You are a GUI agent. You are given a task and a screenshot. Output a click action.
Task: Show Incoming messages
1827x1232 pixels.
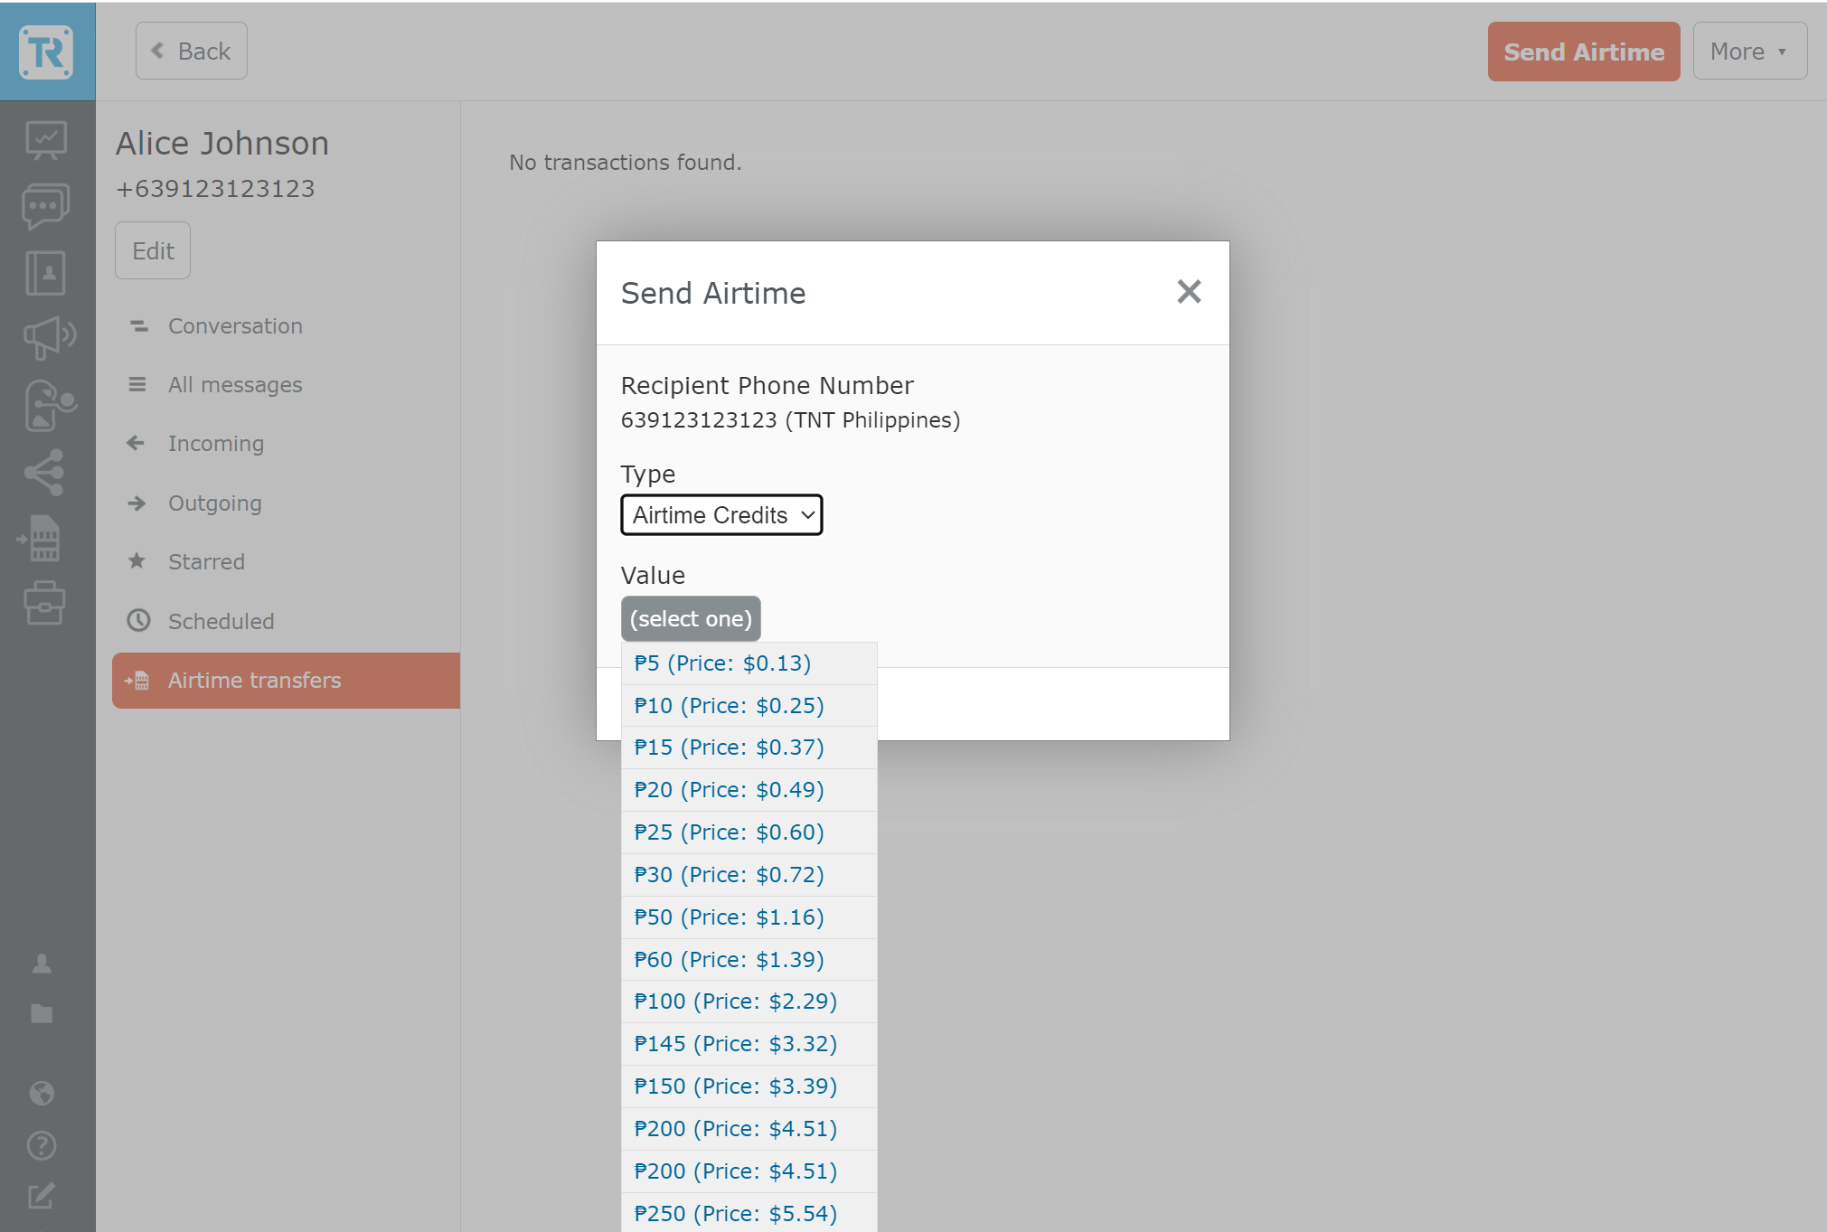coord(286,444)
